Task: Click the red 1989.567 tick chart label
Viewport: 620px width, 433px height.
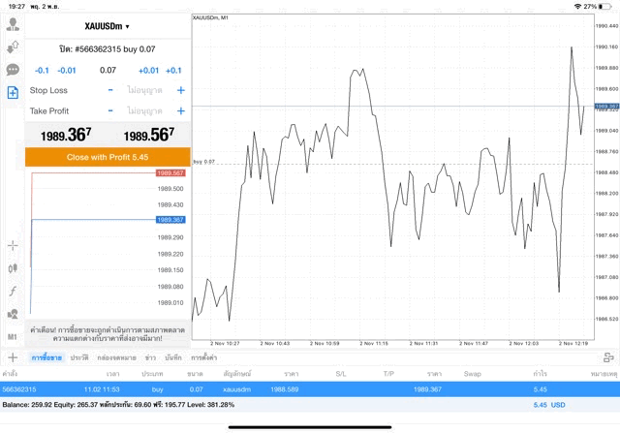Action: tap(170, 172)
